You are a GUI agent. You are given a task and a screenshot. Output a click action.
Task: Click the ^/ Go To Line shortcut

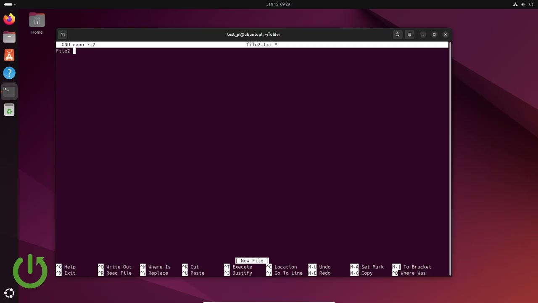(x=285, y=273)
